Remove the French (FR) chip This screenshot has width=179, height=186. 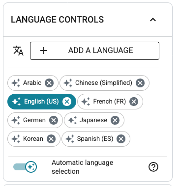tap(134, 102)
